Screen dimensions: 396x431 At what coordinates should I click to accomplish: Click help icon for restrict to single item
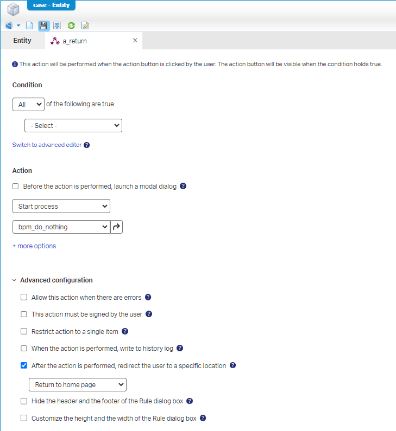[125, 331]
